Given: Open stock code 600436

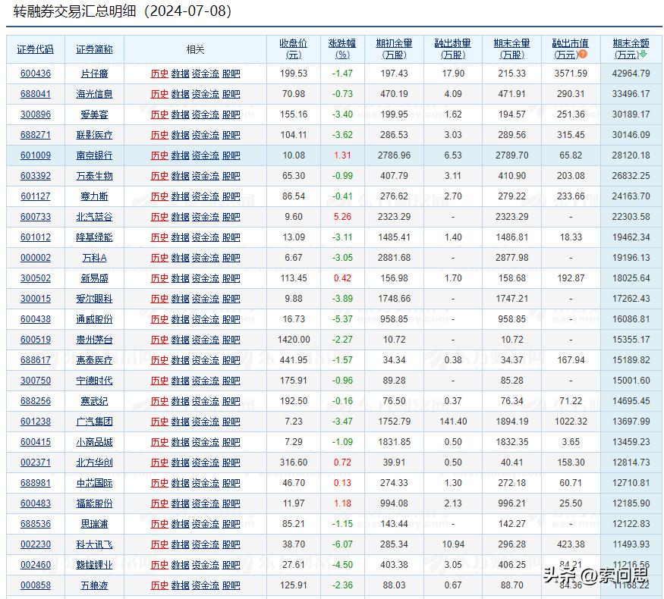Looking at the screenshot, I should pos(36,74).
